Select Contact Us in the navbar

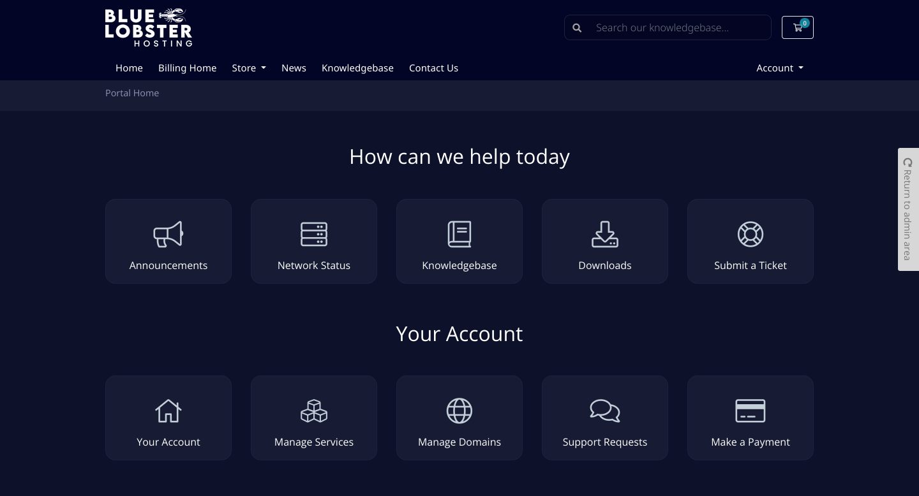tap(433, 68)
